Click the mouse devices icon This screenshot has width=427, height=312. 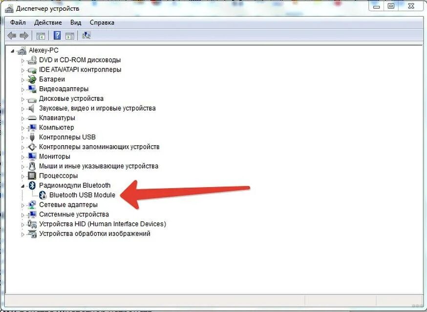(x=32, y=166)
